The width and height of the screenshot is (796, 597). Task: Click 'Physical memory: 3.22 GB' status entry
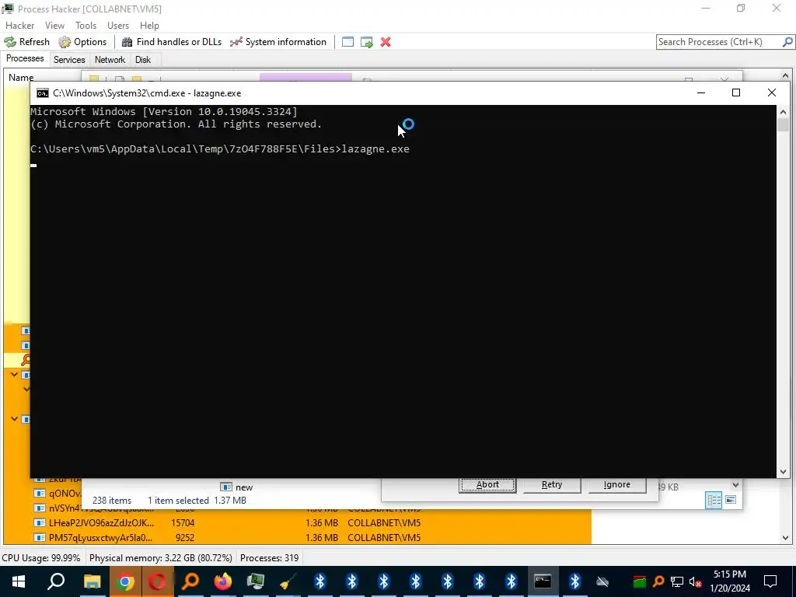pyautogui.click(x=160, y=557)
